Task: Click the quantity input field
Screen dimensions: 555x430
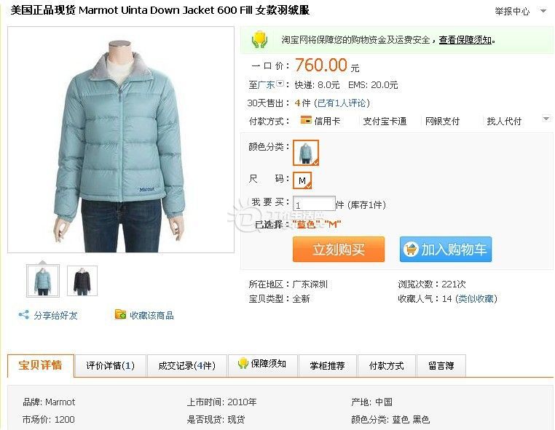Action: [x=314, y=204]
